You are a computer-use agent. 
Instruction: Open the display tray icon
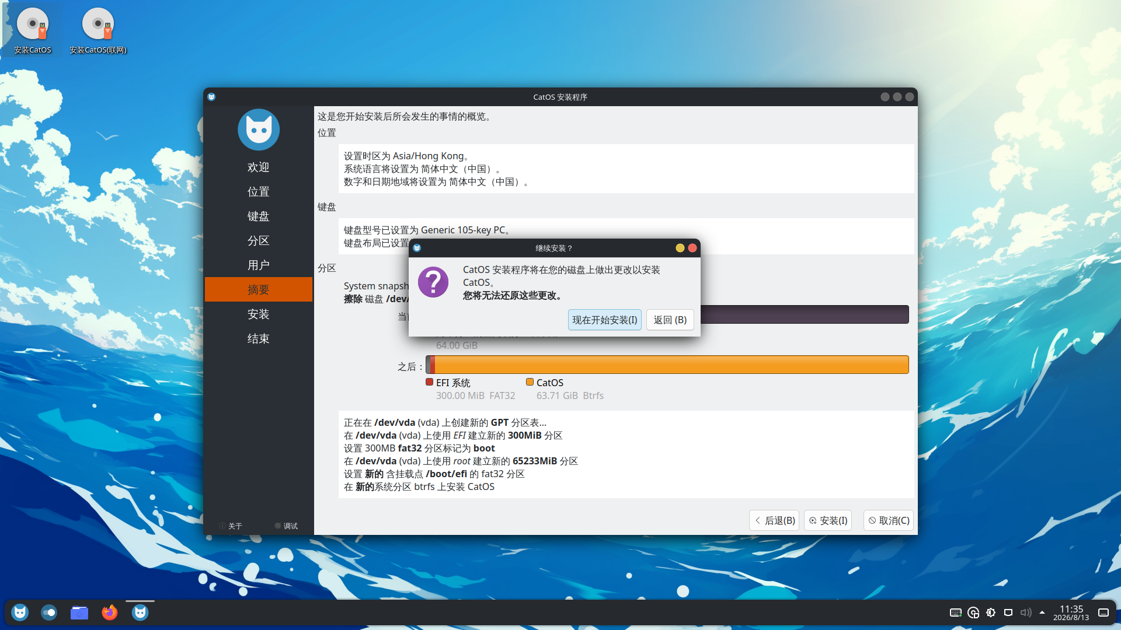(x=1008, y=612)
